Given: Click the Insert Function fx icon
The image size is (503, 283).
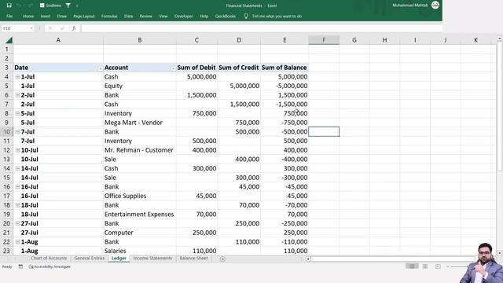Looking at the screenshot, I should [74, 28].
